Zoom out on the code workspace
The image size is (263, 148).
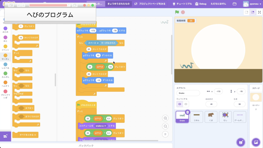[x=165, y=126]
